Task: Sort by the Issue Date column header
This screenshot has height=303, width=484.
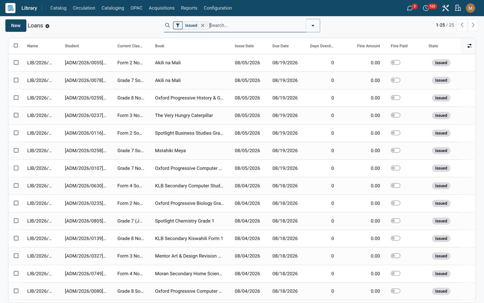Action: point(244,46)
